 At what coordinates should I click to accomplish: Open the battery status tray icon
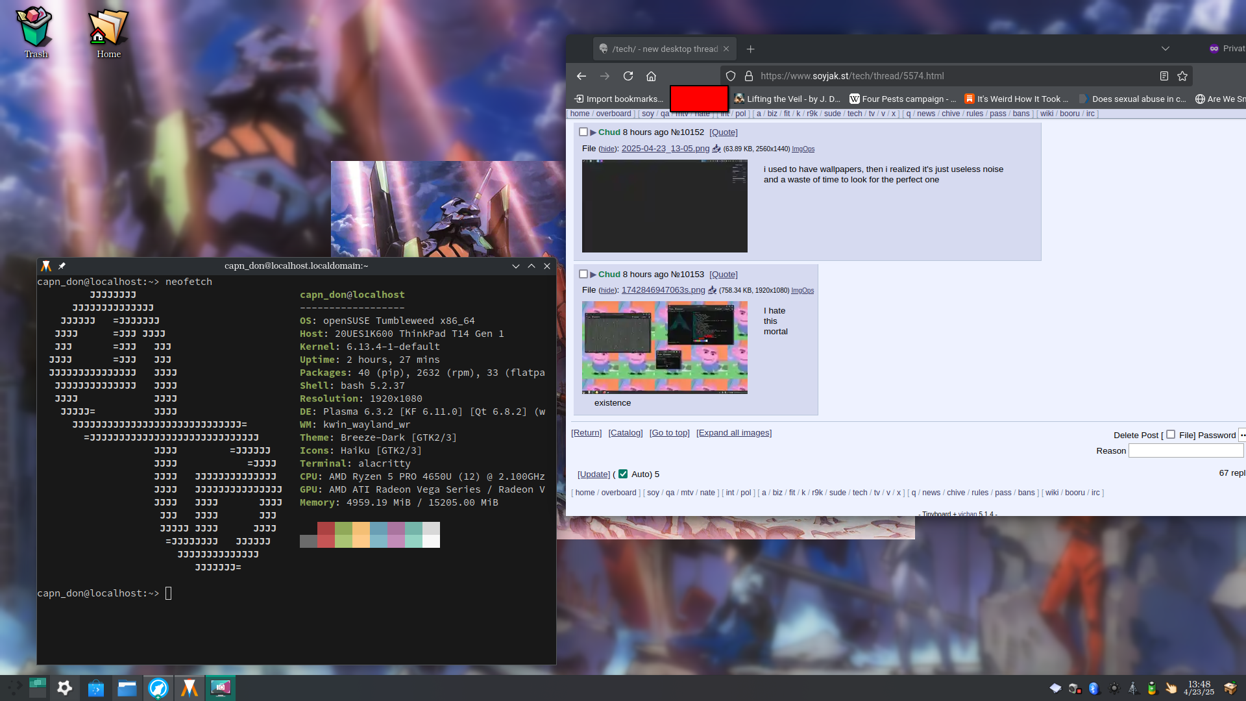1152,688
